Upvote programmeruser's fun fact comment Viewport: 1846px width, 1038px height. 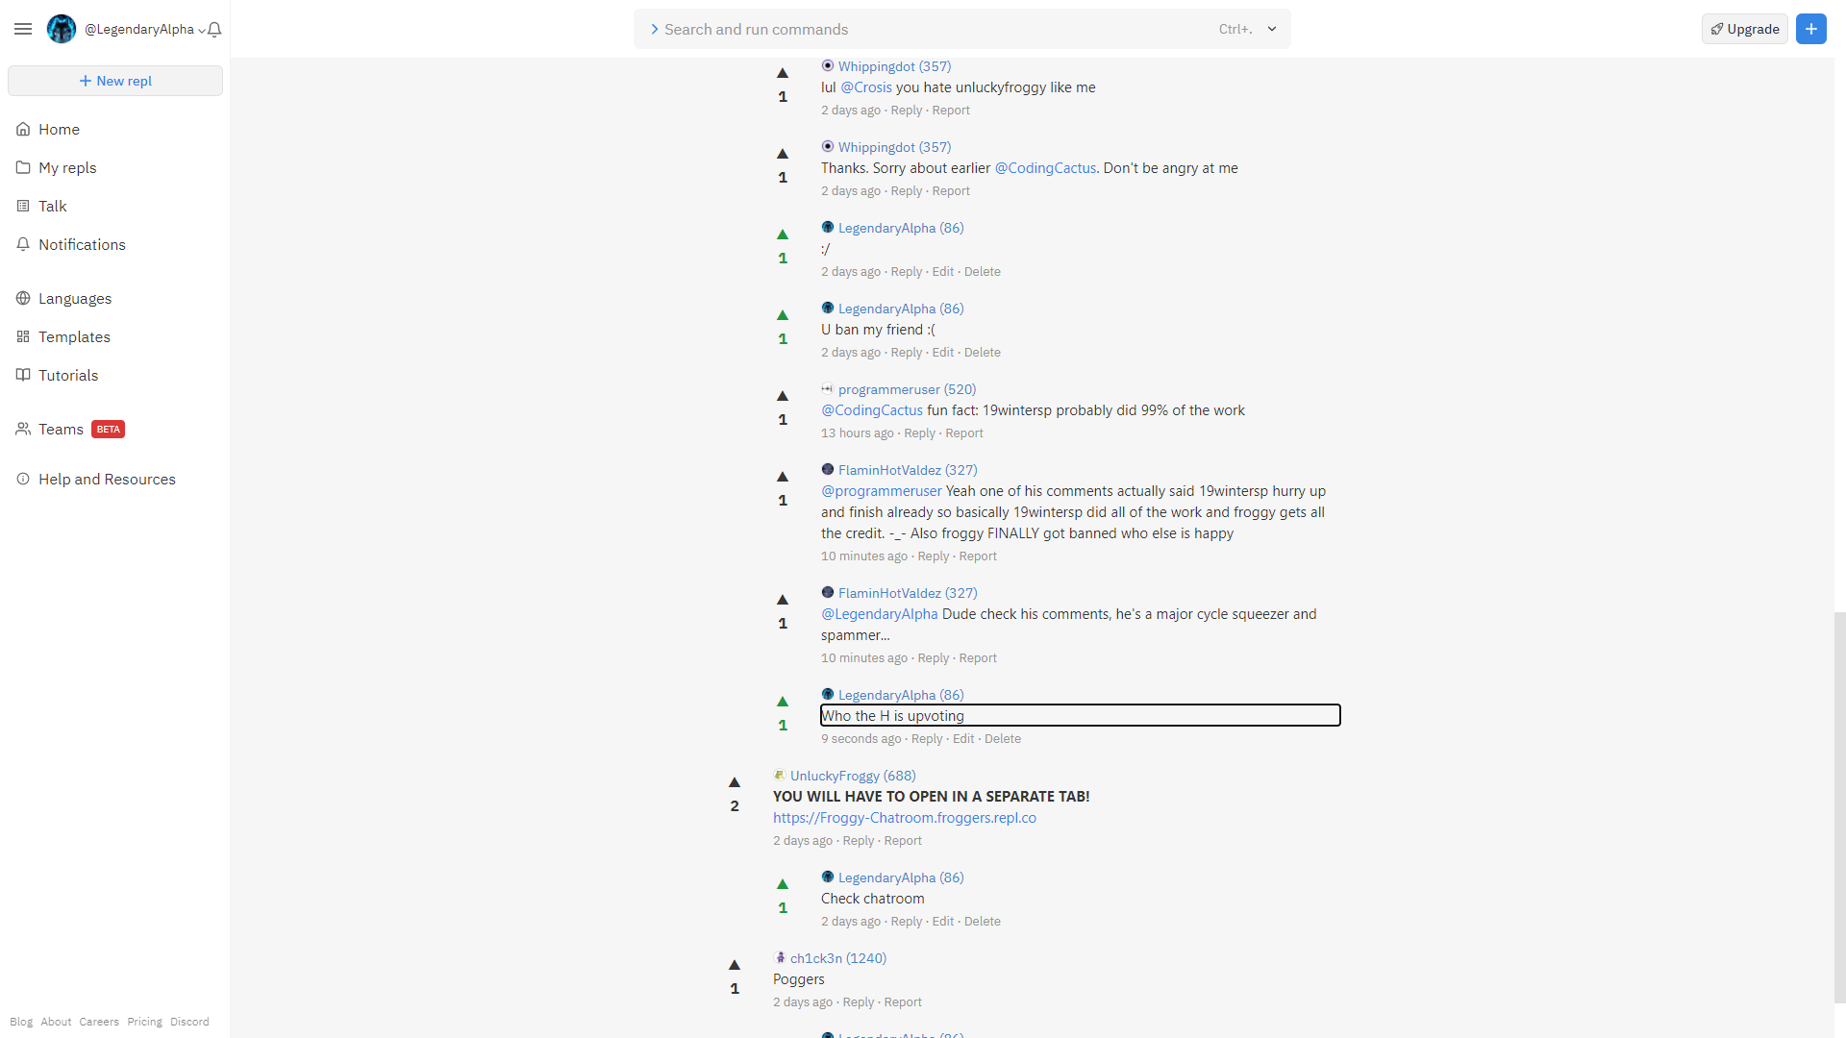pyautogui.click(x=783, y=396)
